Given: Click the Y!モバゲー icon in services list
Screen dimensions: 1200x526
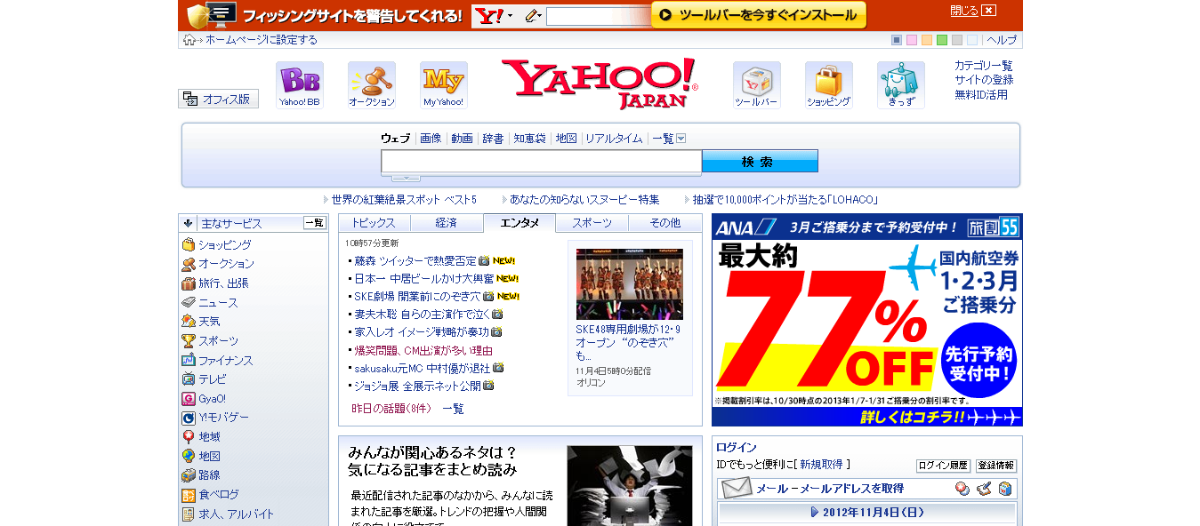Looking at the screenshot, I should coord(189,418).
